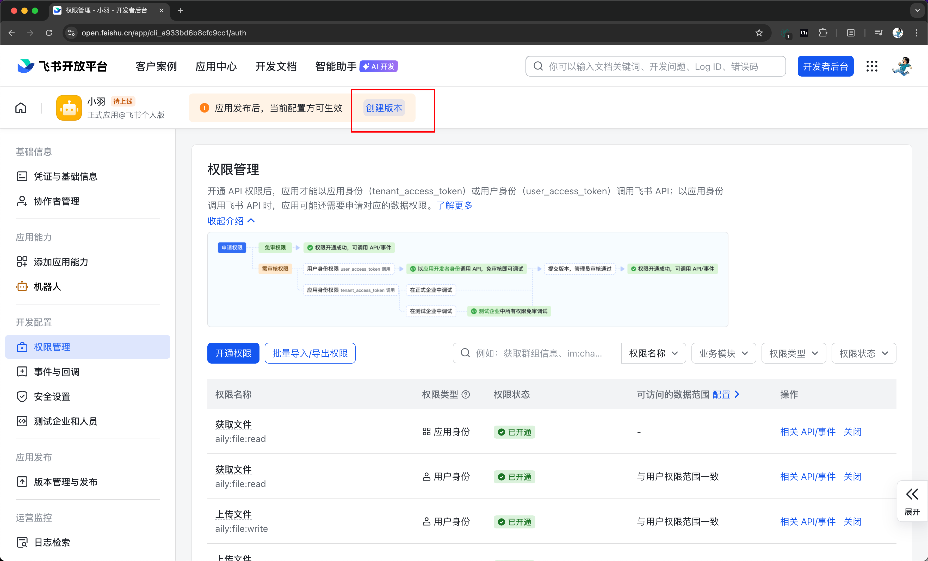
Task: Open the 了解更多 link
Action: point(454,205)
